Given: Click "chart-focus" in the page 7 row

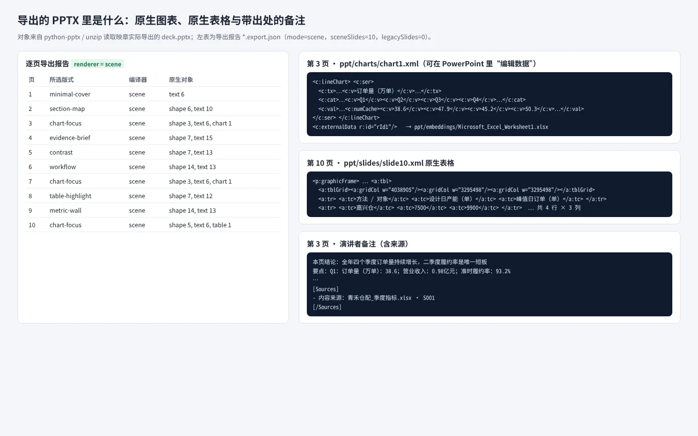Looking at the screenshot, I should [65, 181].
